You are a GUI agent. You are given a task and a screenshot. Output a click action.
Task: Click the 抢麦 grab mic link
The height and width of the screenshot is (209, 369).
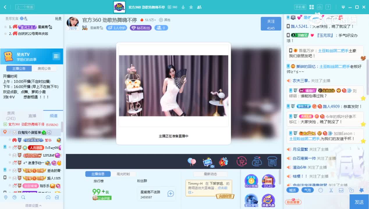tap(58, 19)
